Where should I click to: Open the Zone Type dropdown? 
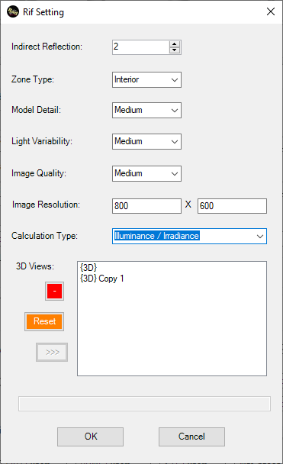coord(146,79)
